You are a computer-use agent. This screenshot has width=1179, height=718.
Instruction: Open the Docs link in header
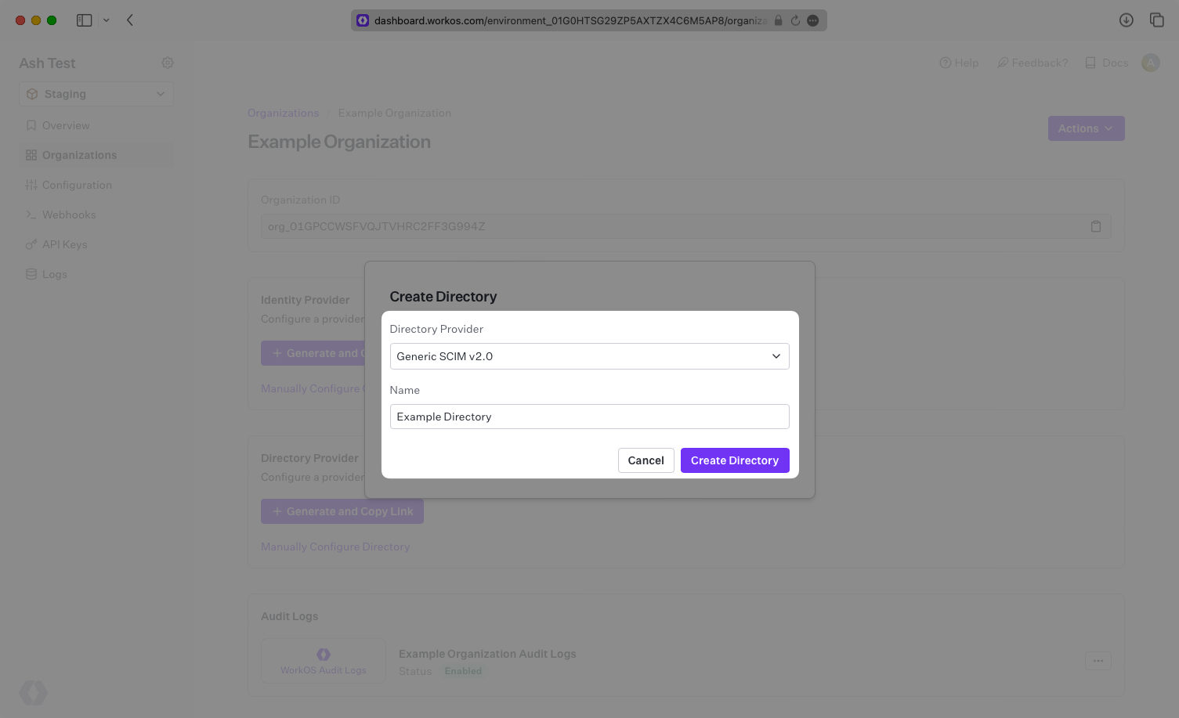[x=1107, y=63]
